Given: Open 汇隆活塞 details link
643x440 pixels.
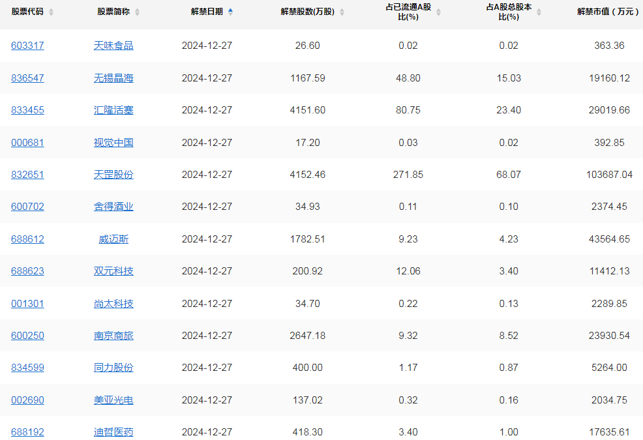Looking at the screenshot, I should point(113,110).
